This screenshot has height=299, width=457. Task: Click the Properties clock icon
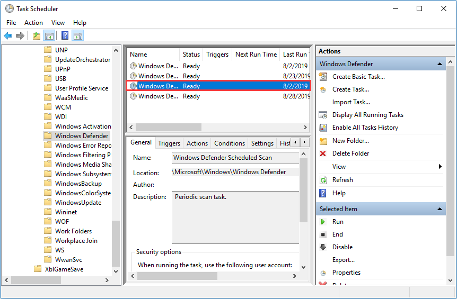coord(323,273)
